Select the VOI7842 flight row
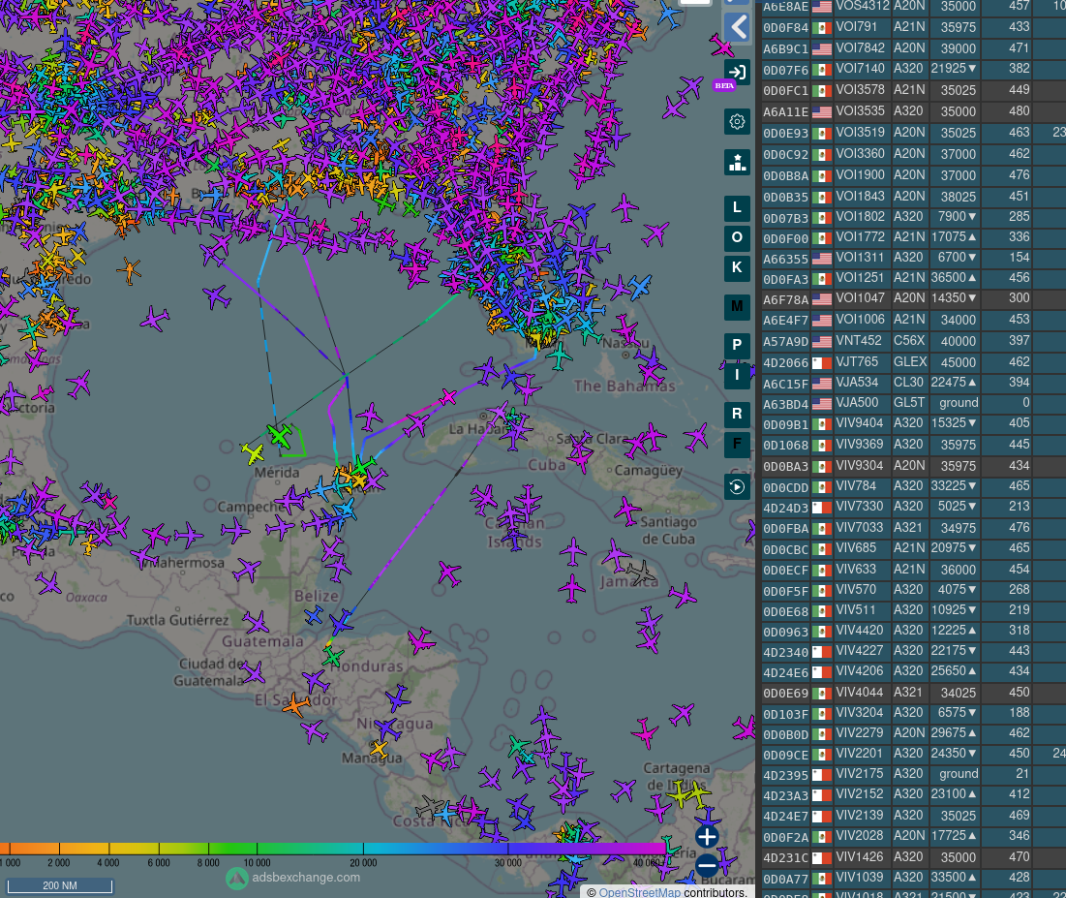The height and width of the screenshot is (898, 1066). tap(913, 49)
